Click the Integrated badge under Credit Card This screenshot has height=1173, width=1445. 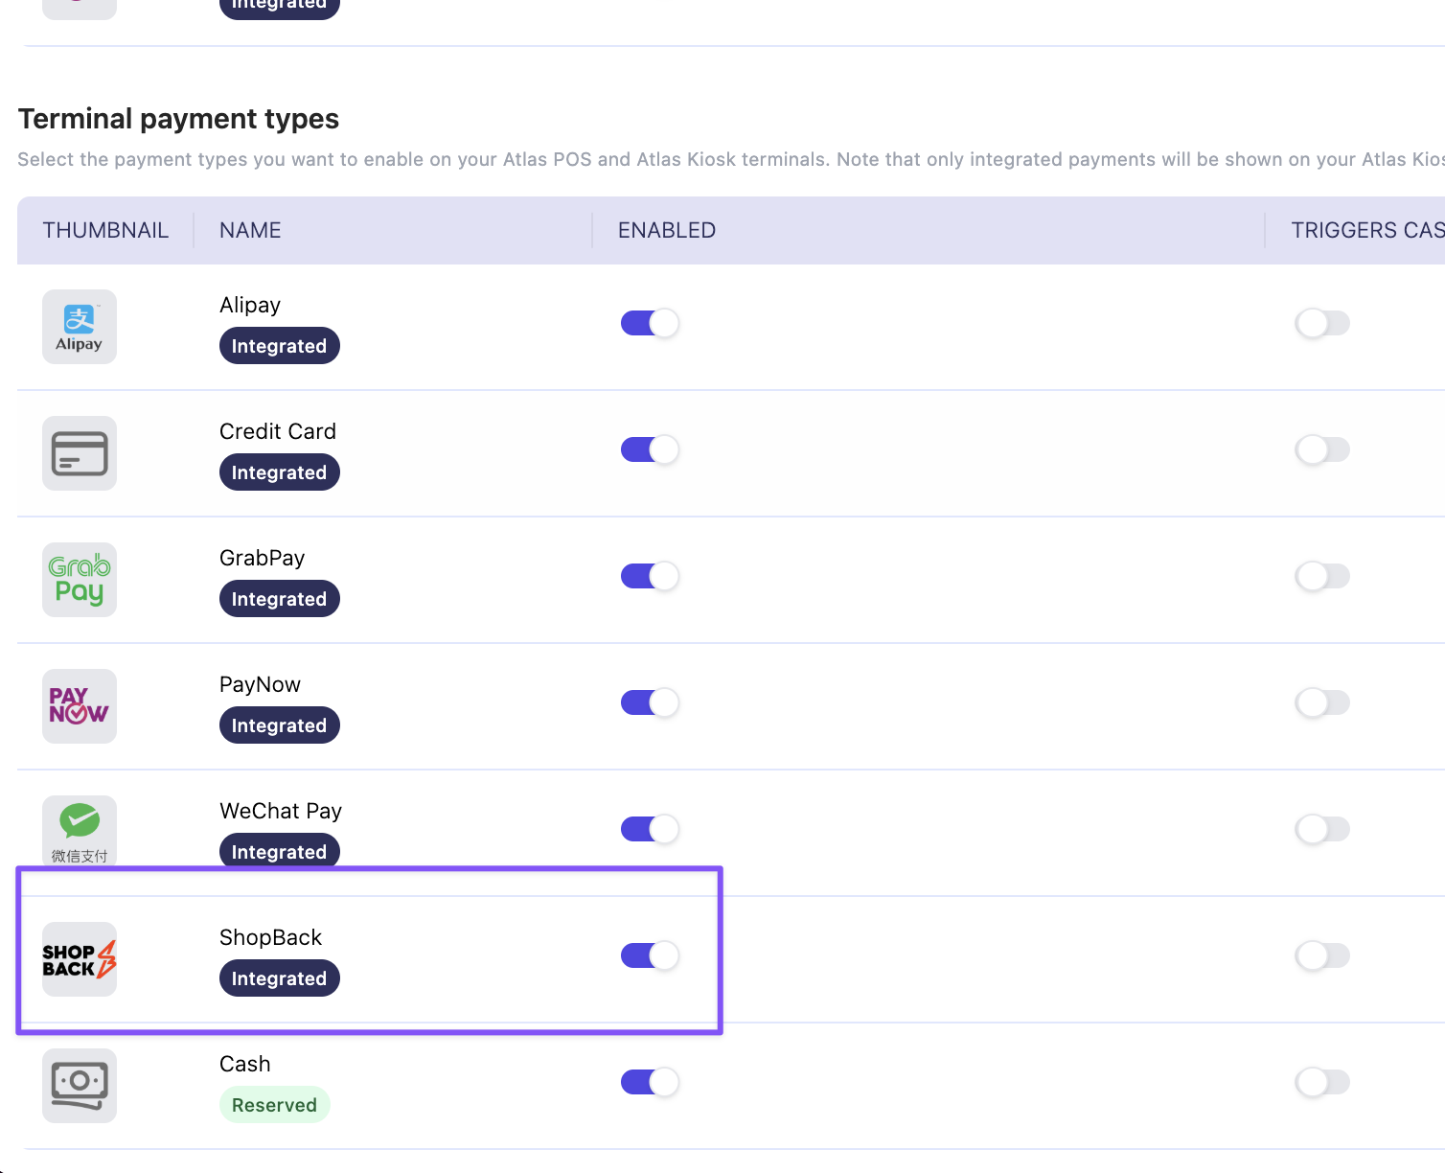(280, 472)
